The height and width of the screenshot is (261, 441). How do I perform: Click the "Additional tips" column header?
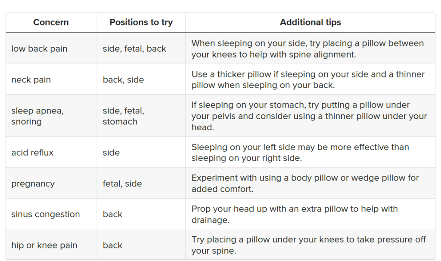310,22
